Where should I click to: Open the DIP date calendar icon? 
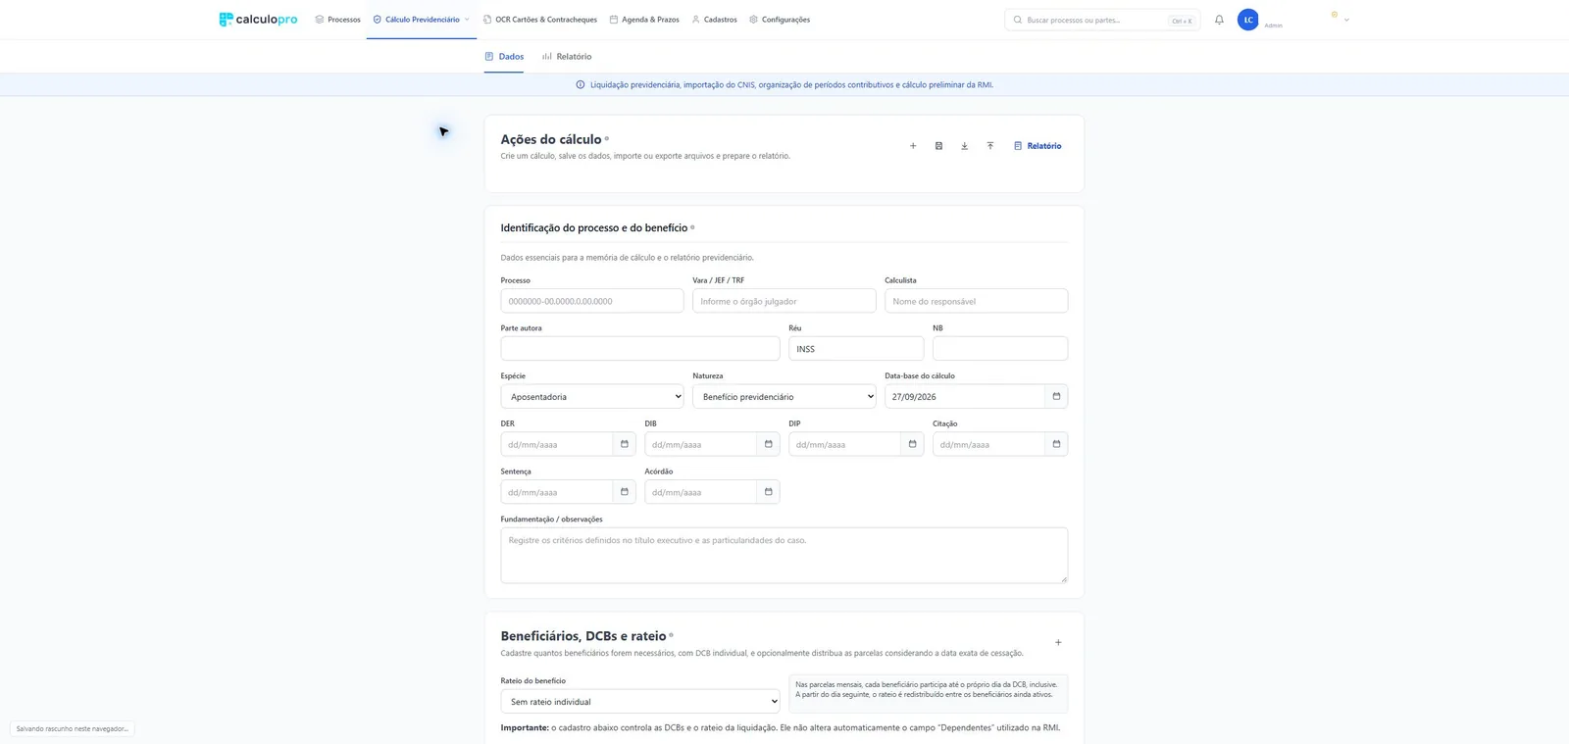click(912, 444)
